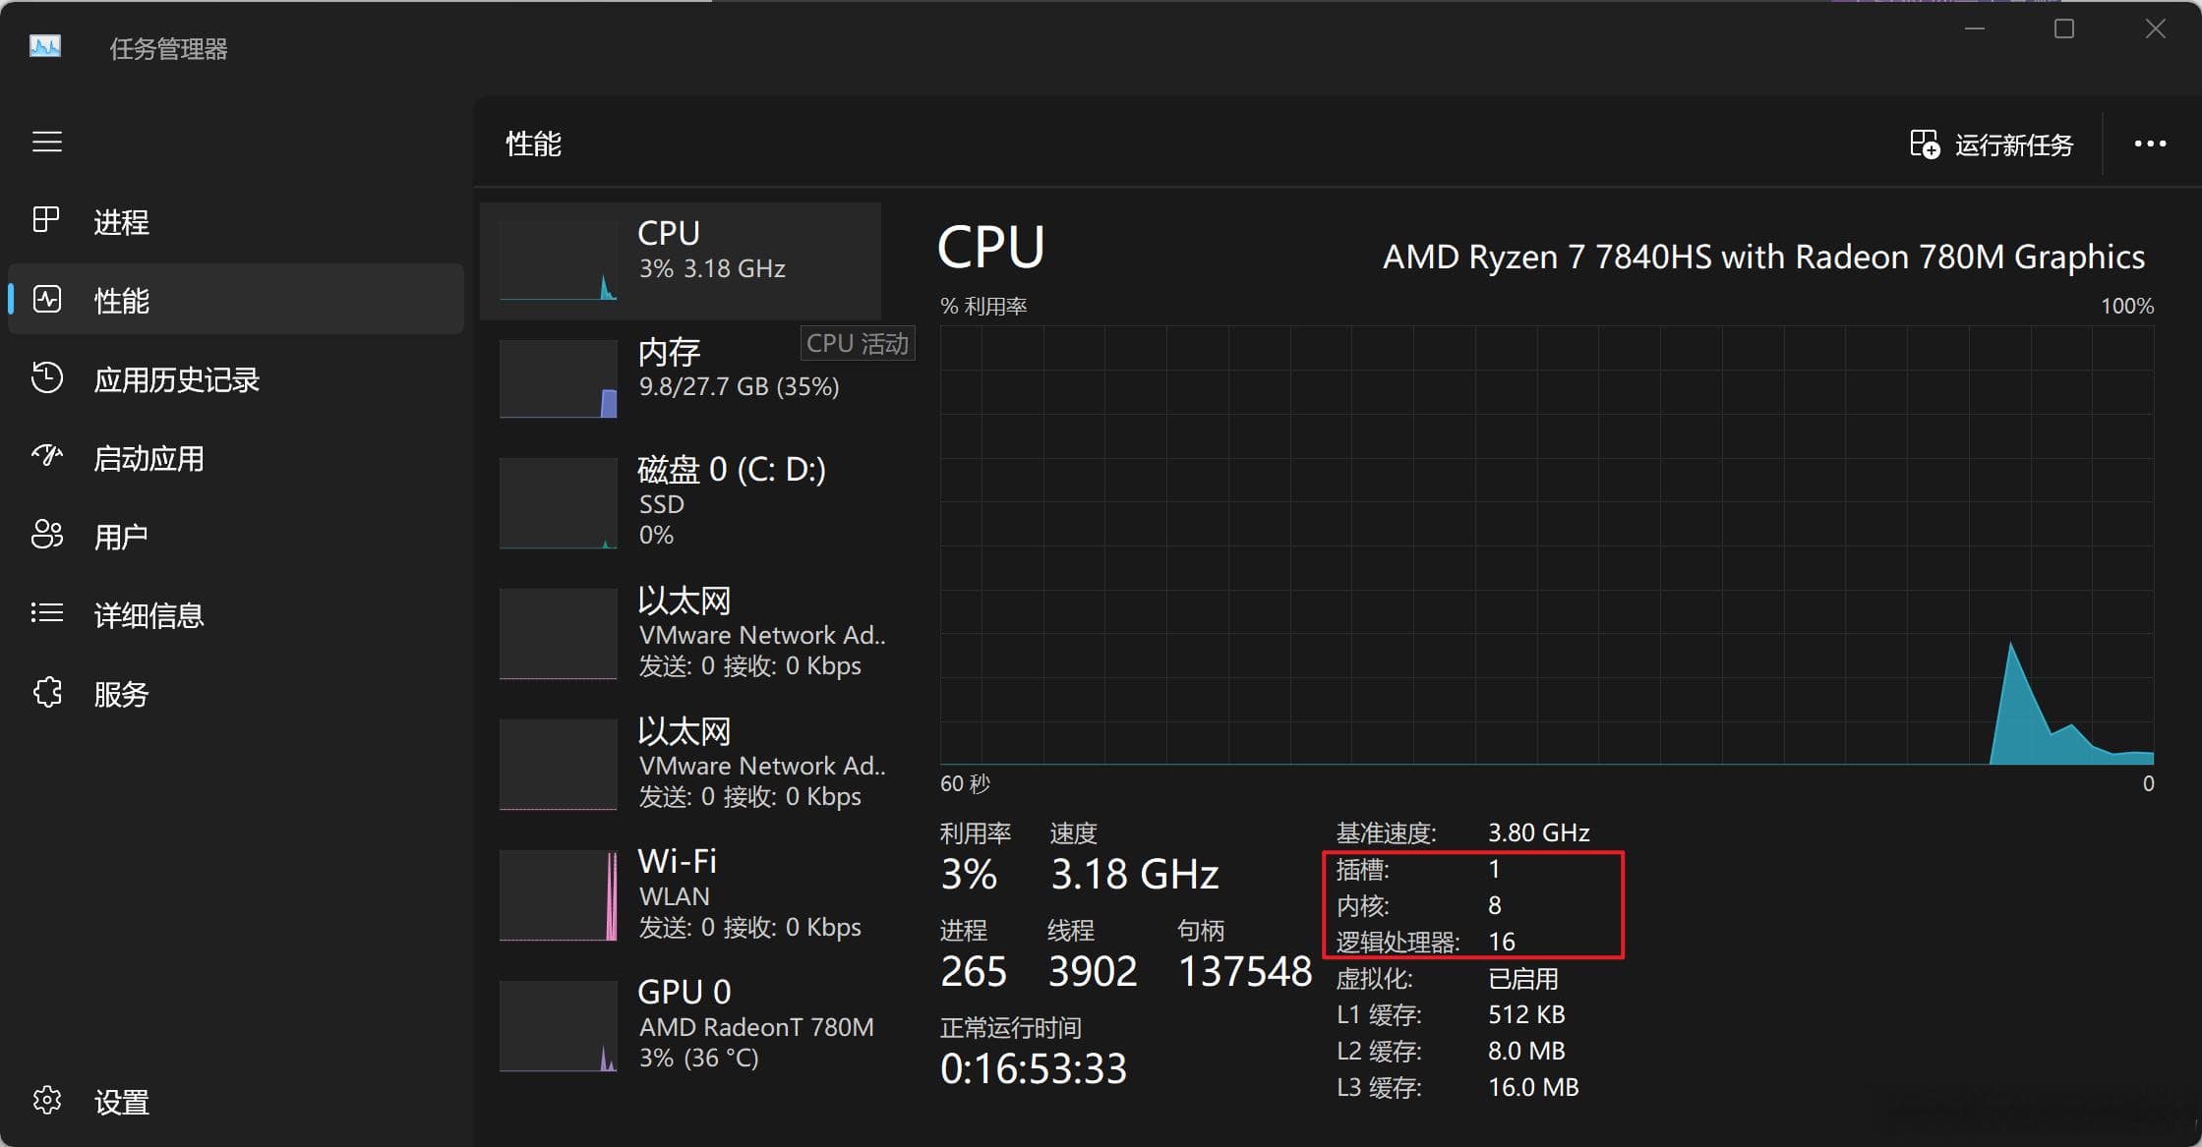Click the 内核 value 8
The width and height of the screenshot is (2202, 1147).
point(1495,905)
